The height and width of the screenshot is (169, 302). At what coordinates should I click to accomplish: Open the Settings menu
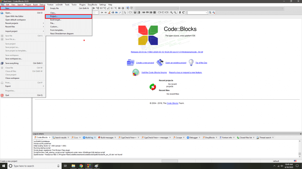coord(103,5)
